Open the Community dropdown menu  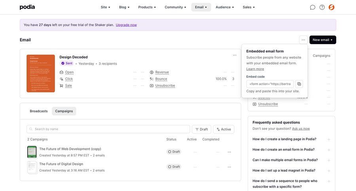coord(175,7)
